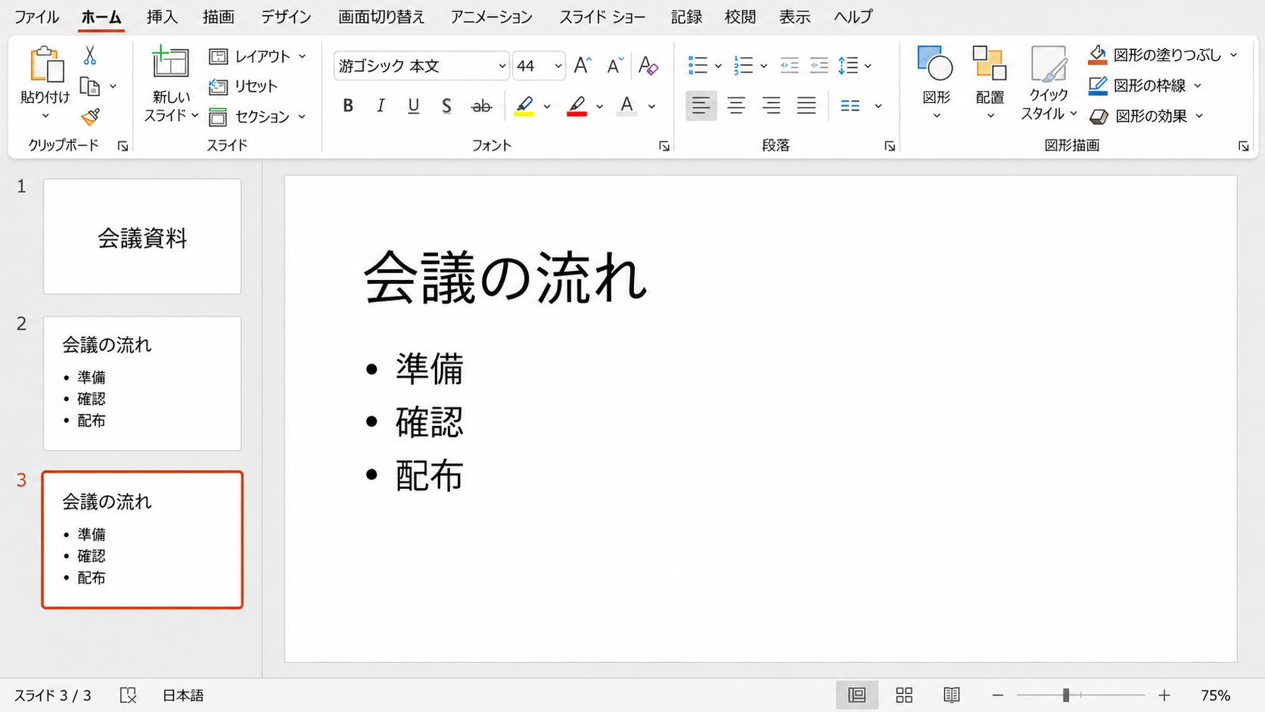The image size is (1265, 712).
Task: Toggle underline formatting
Action: pos(413,106)
